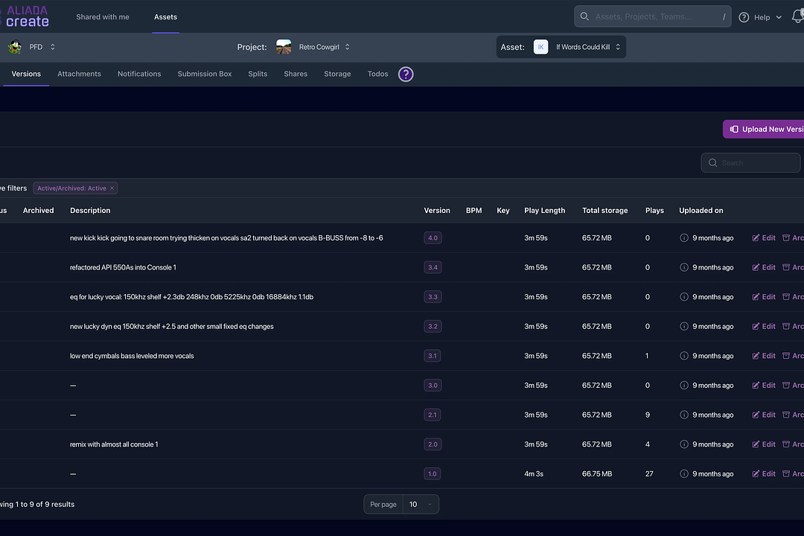This screenshot has height=536, width=804.
Task: Click info icon for version 4.0 upload date
Action: (684, 238)
